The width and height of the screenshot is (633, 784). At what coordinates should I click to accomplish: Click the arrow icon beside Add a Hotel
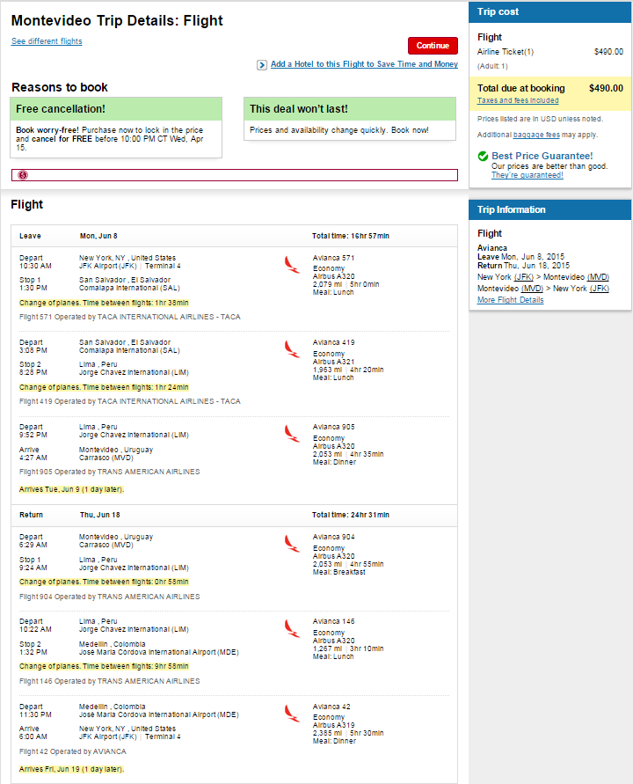pos(262,65)
